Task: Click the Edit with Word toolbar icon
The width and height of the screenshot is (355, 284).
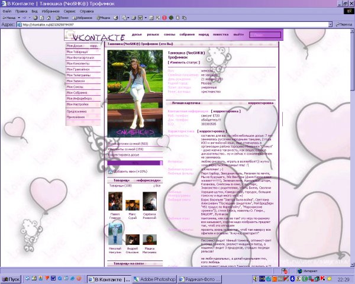Action: 140,18
